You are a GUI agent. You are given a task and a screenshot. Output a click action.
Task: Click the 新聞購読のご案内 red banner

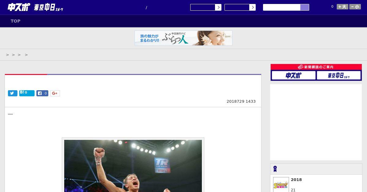pyautogui.click(x=316, y=67)
